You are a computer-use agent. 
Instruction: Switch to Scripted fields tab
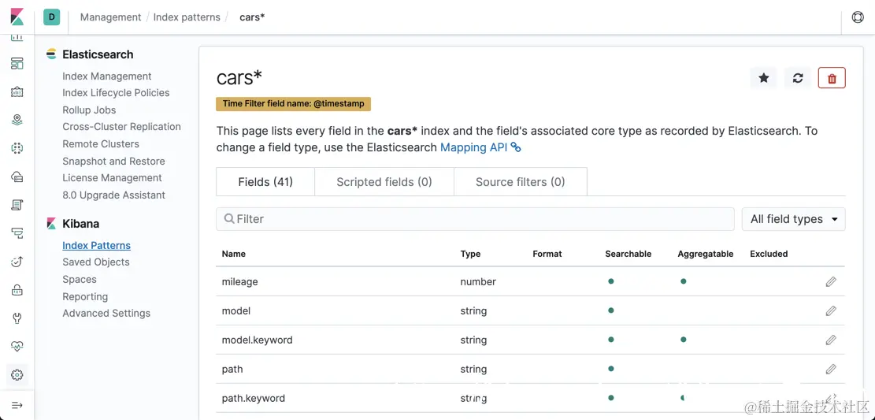384,182
